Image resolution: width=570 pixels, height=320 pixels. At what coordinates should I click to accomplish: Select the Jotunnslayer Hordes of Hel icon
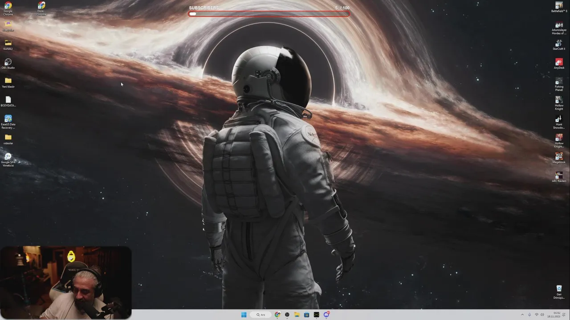(x=559, y=28)
